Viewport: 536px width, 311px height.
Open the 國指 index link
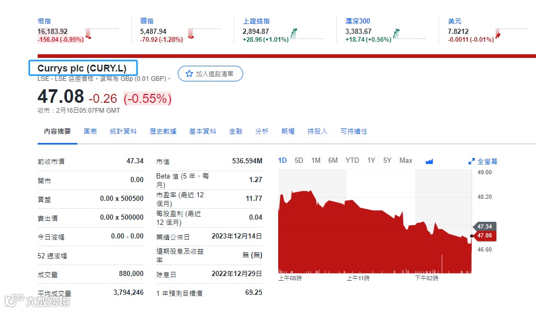146,21
